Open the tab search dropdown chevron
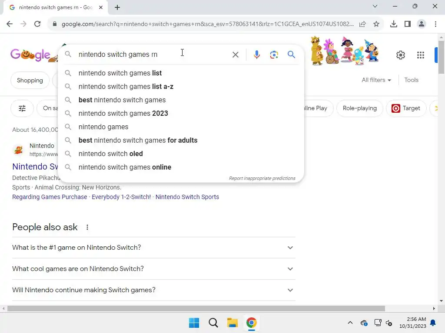Viewport: 445px width, 333px height. click(x=375, y=6)
